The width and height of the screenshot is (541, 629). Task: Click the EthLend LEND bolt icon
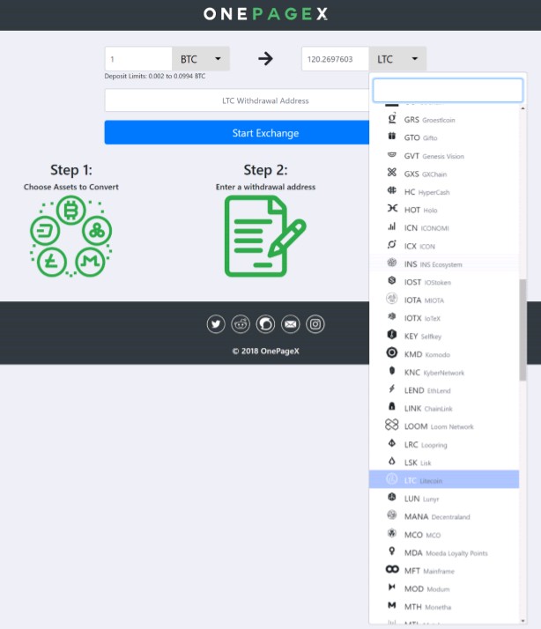[392, 388]
